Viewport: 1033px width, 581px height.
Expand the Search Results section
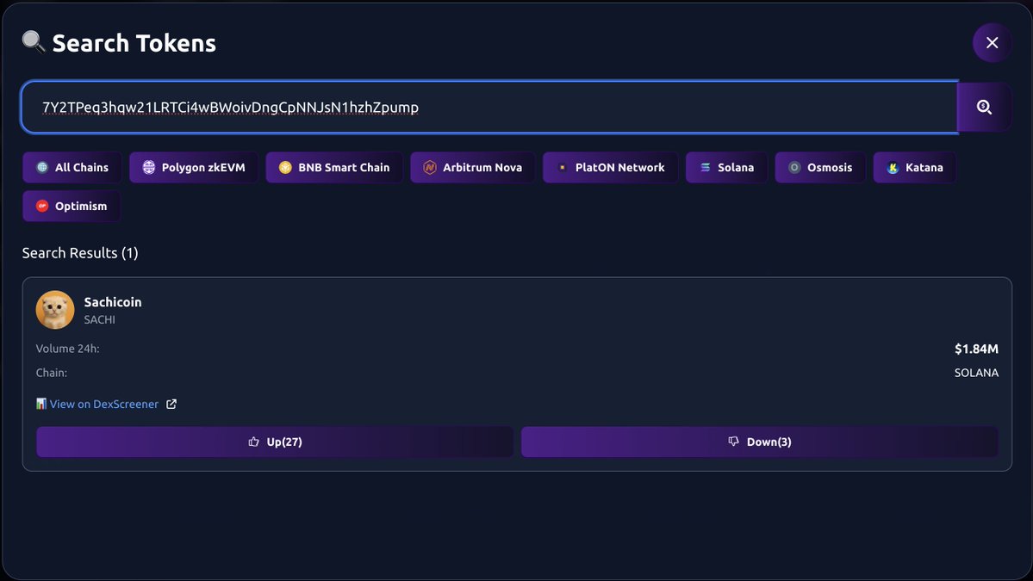80,252
